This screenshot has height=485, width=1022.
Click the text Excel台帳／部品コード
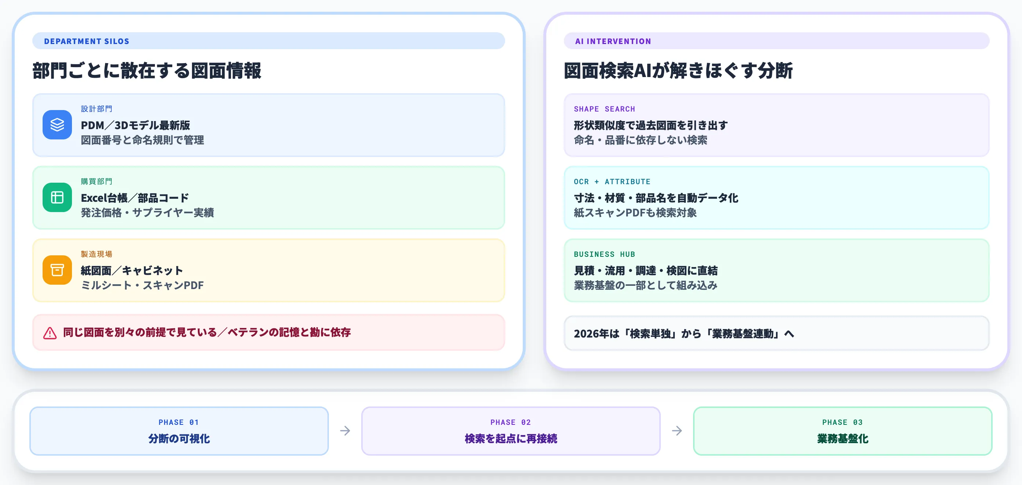135,198
